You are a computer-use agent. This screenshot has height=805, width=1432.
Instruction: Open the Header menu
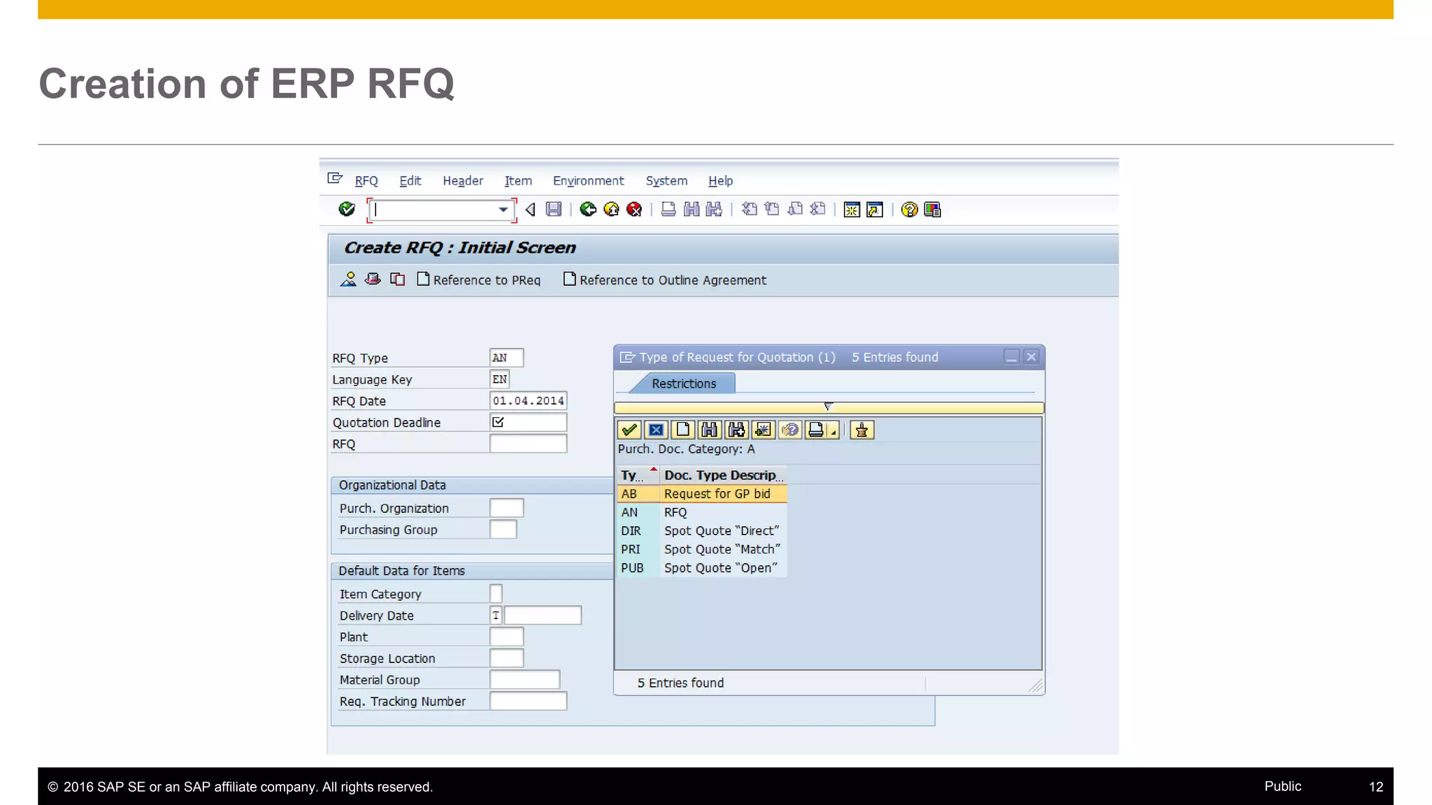tap(463, 181)
